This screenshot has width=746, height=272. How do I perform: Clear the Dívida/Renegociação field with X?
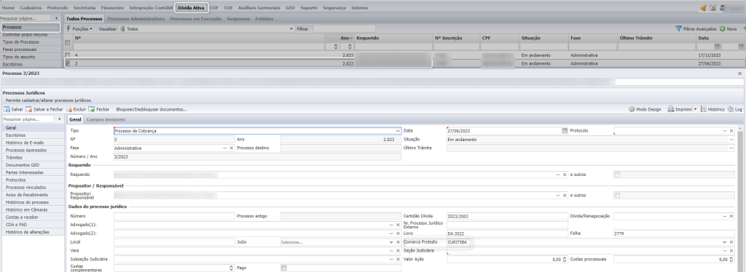[731, 216]
